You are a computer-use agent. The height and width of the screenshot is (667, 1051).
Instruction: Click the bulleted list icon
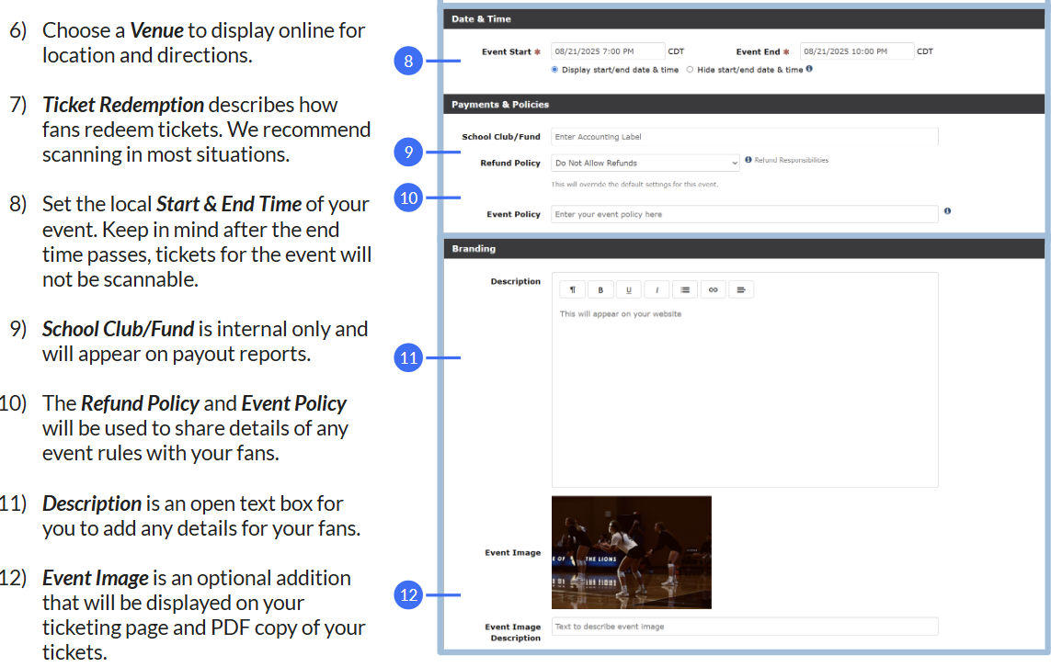(684, 289)
